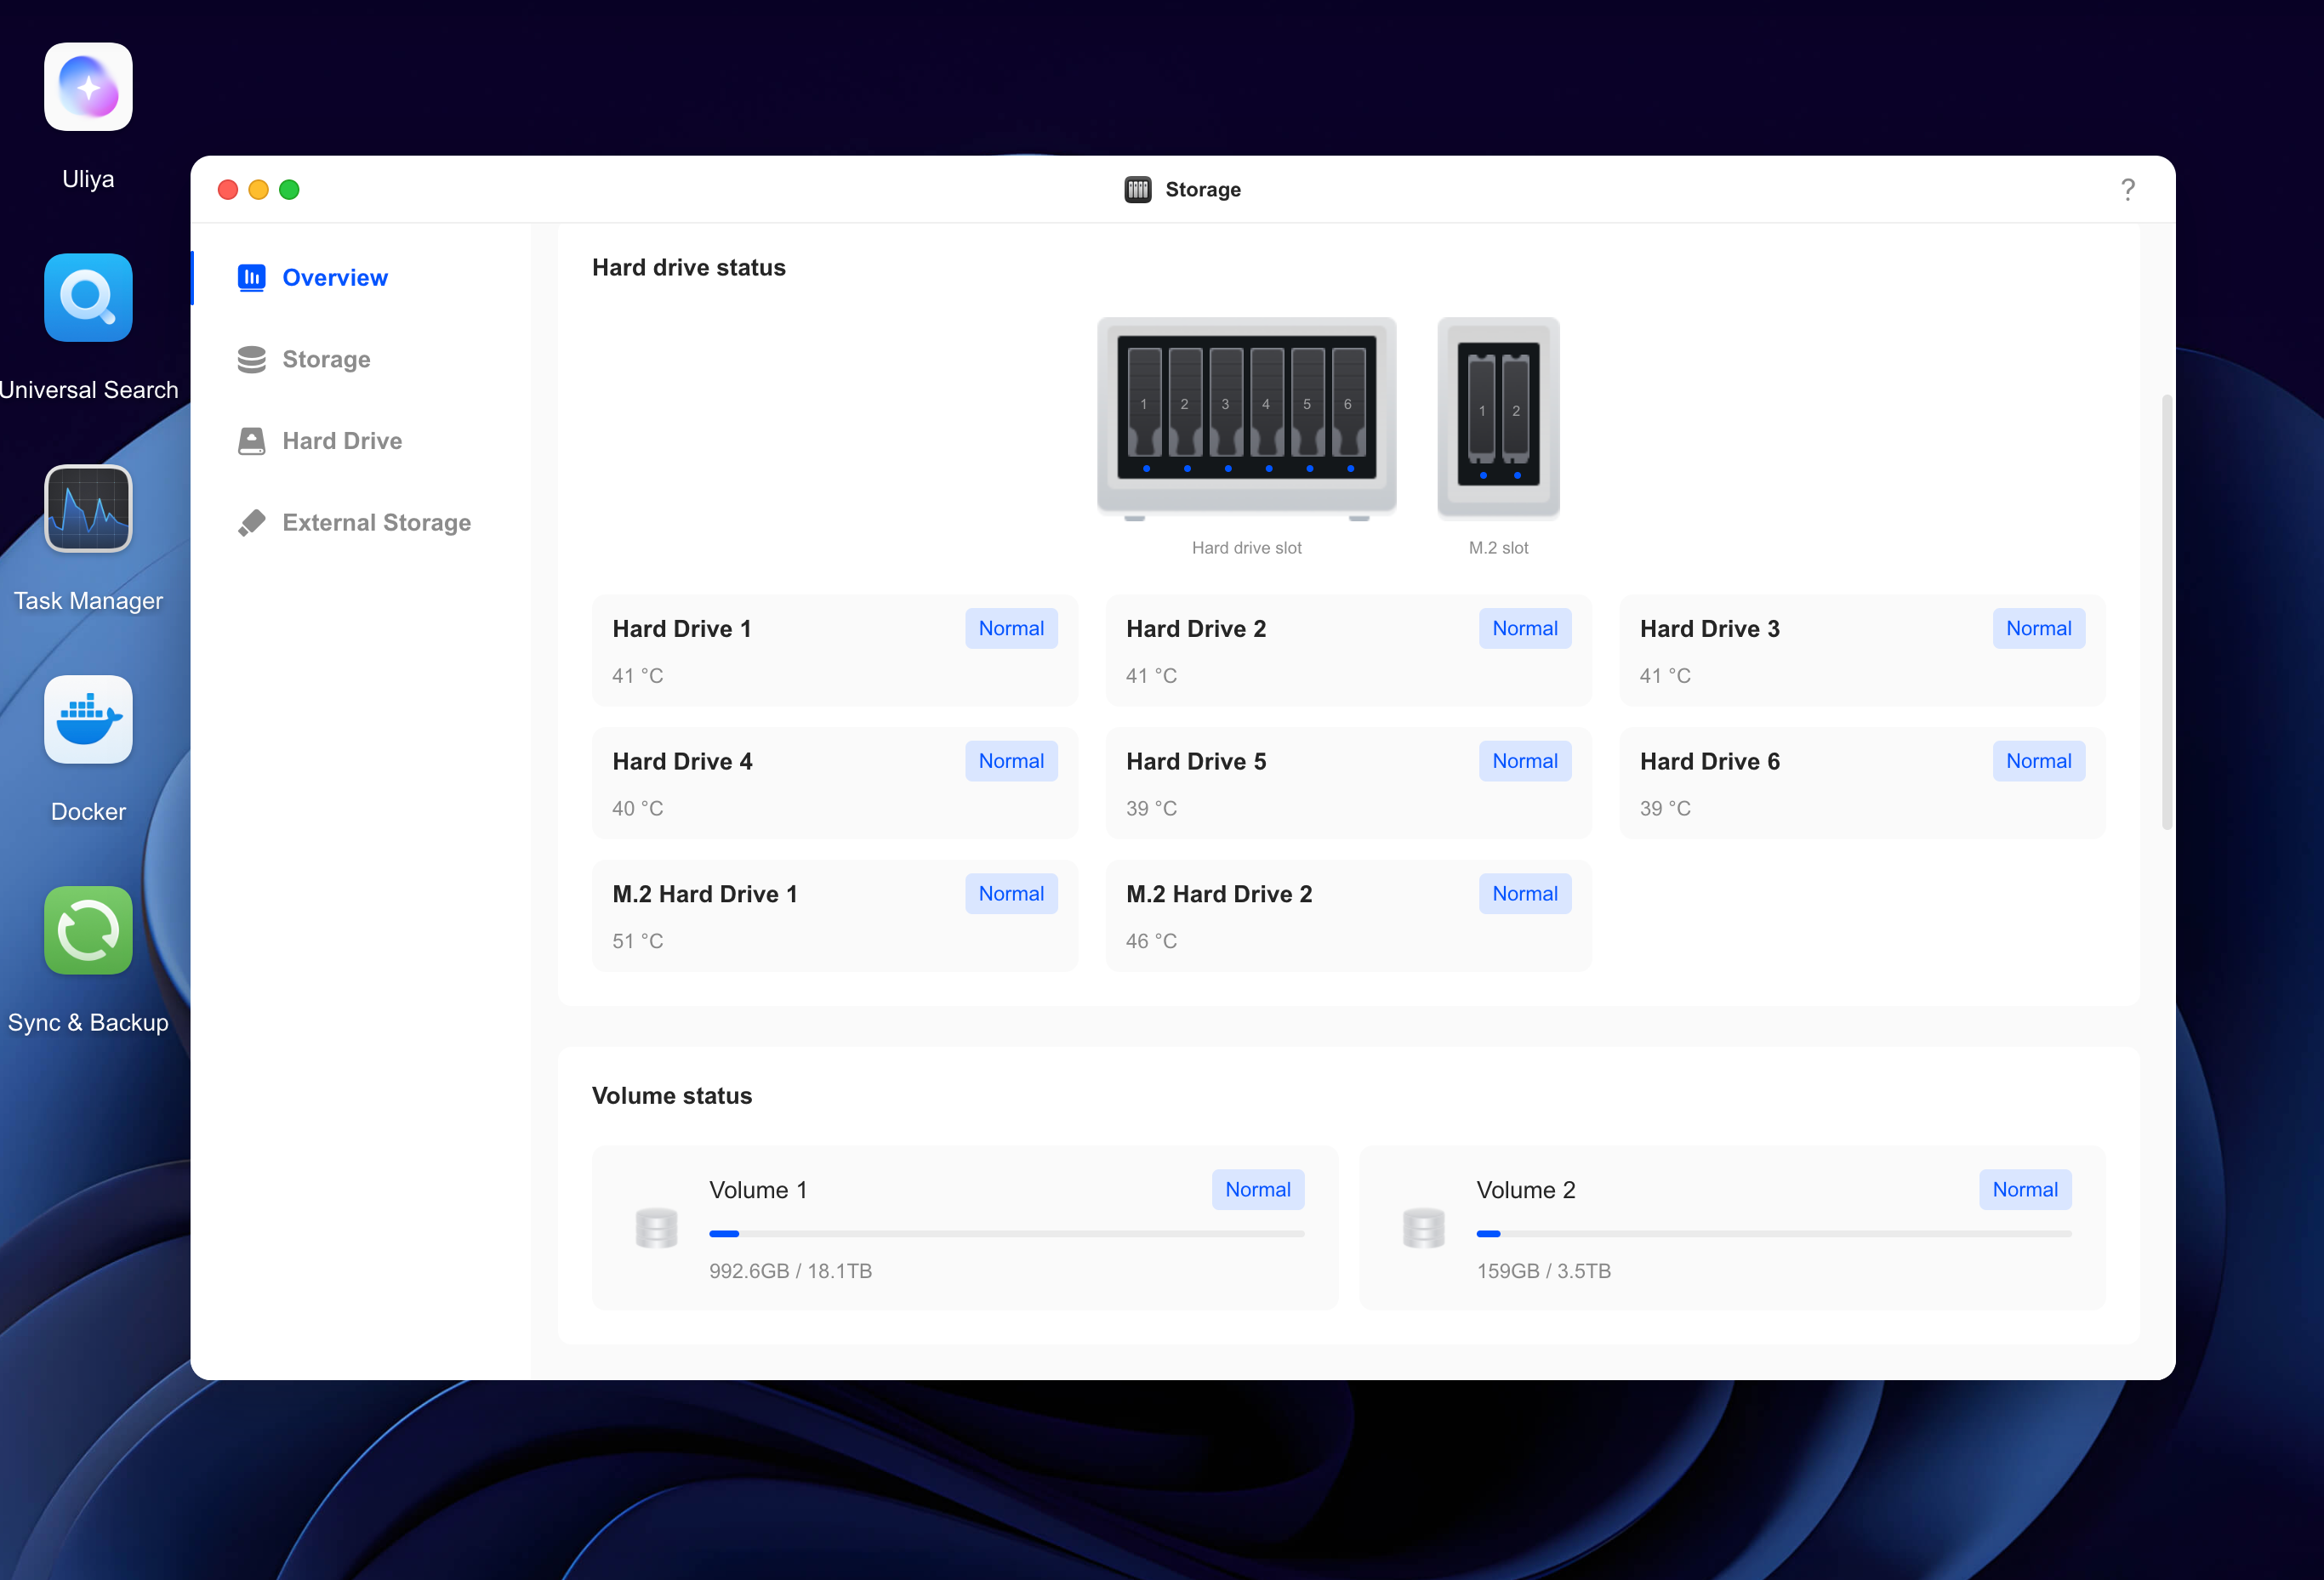Click the 40 °C temperature reading

pyautogui.click(x=637, y=809)
